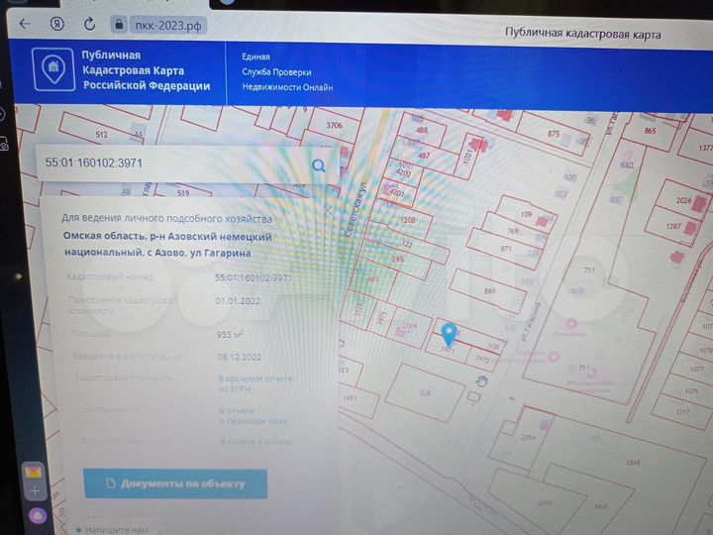Select parcel 1021 on map
Image resolution: width=713 pixels, height=535 pixels.
pos(467,157)
